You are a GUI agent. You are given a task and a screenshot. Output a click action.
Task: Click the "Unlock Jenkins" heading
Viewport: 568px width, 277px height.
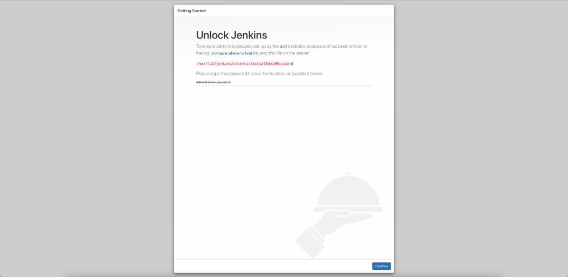pos(231,35)
